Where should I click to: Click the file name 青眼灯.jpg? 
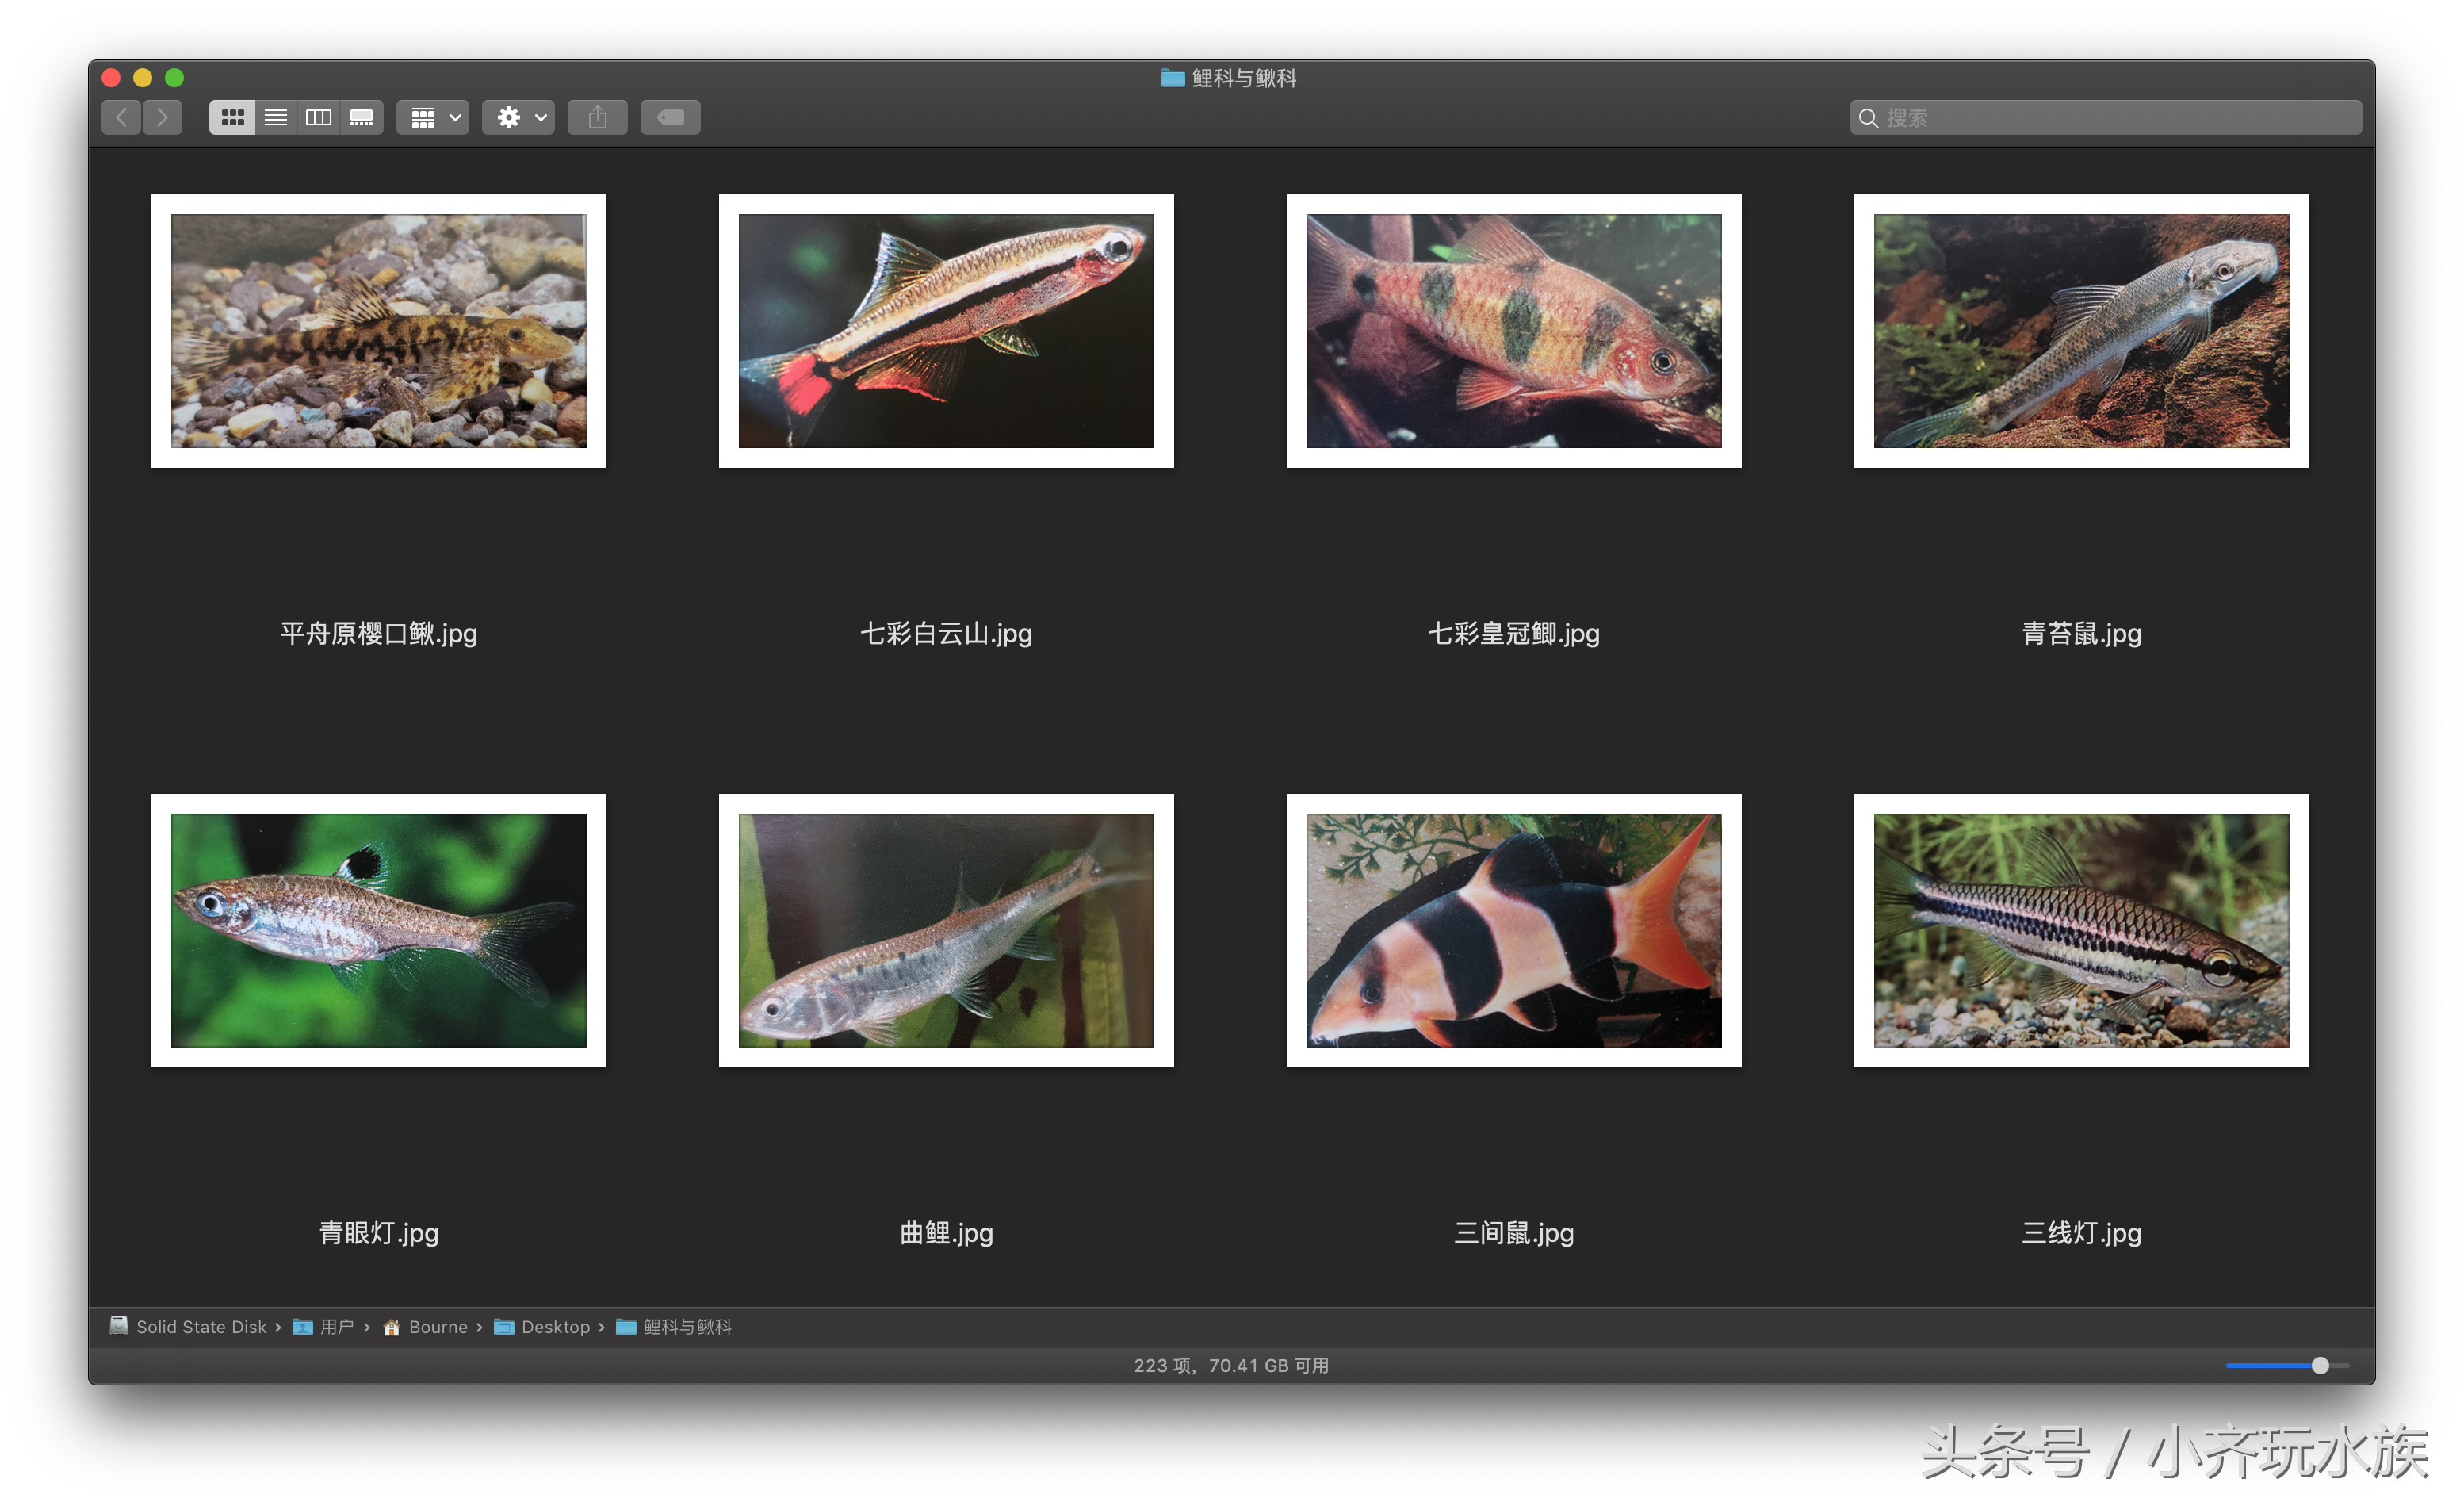point(379,1233)
